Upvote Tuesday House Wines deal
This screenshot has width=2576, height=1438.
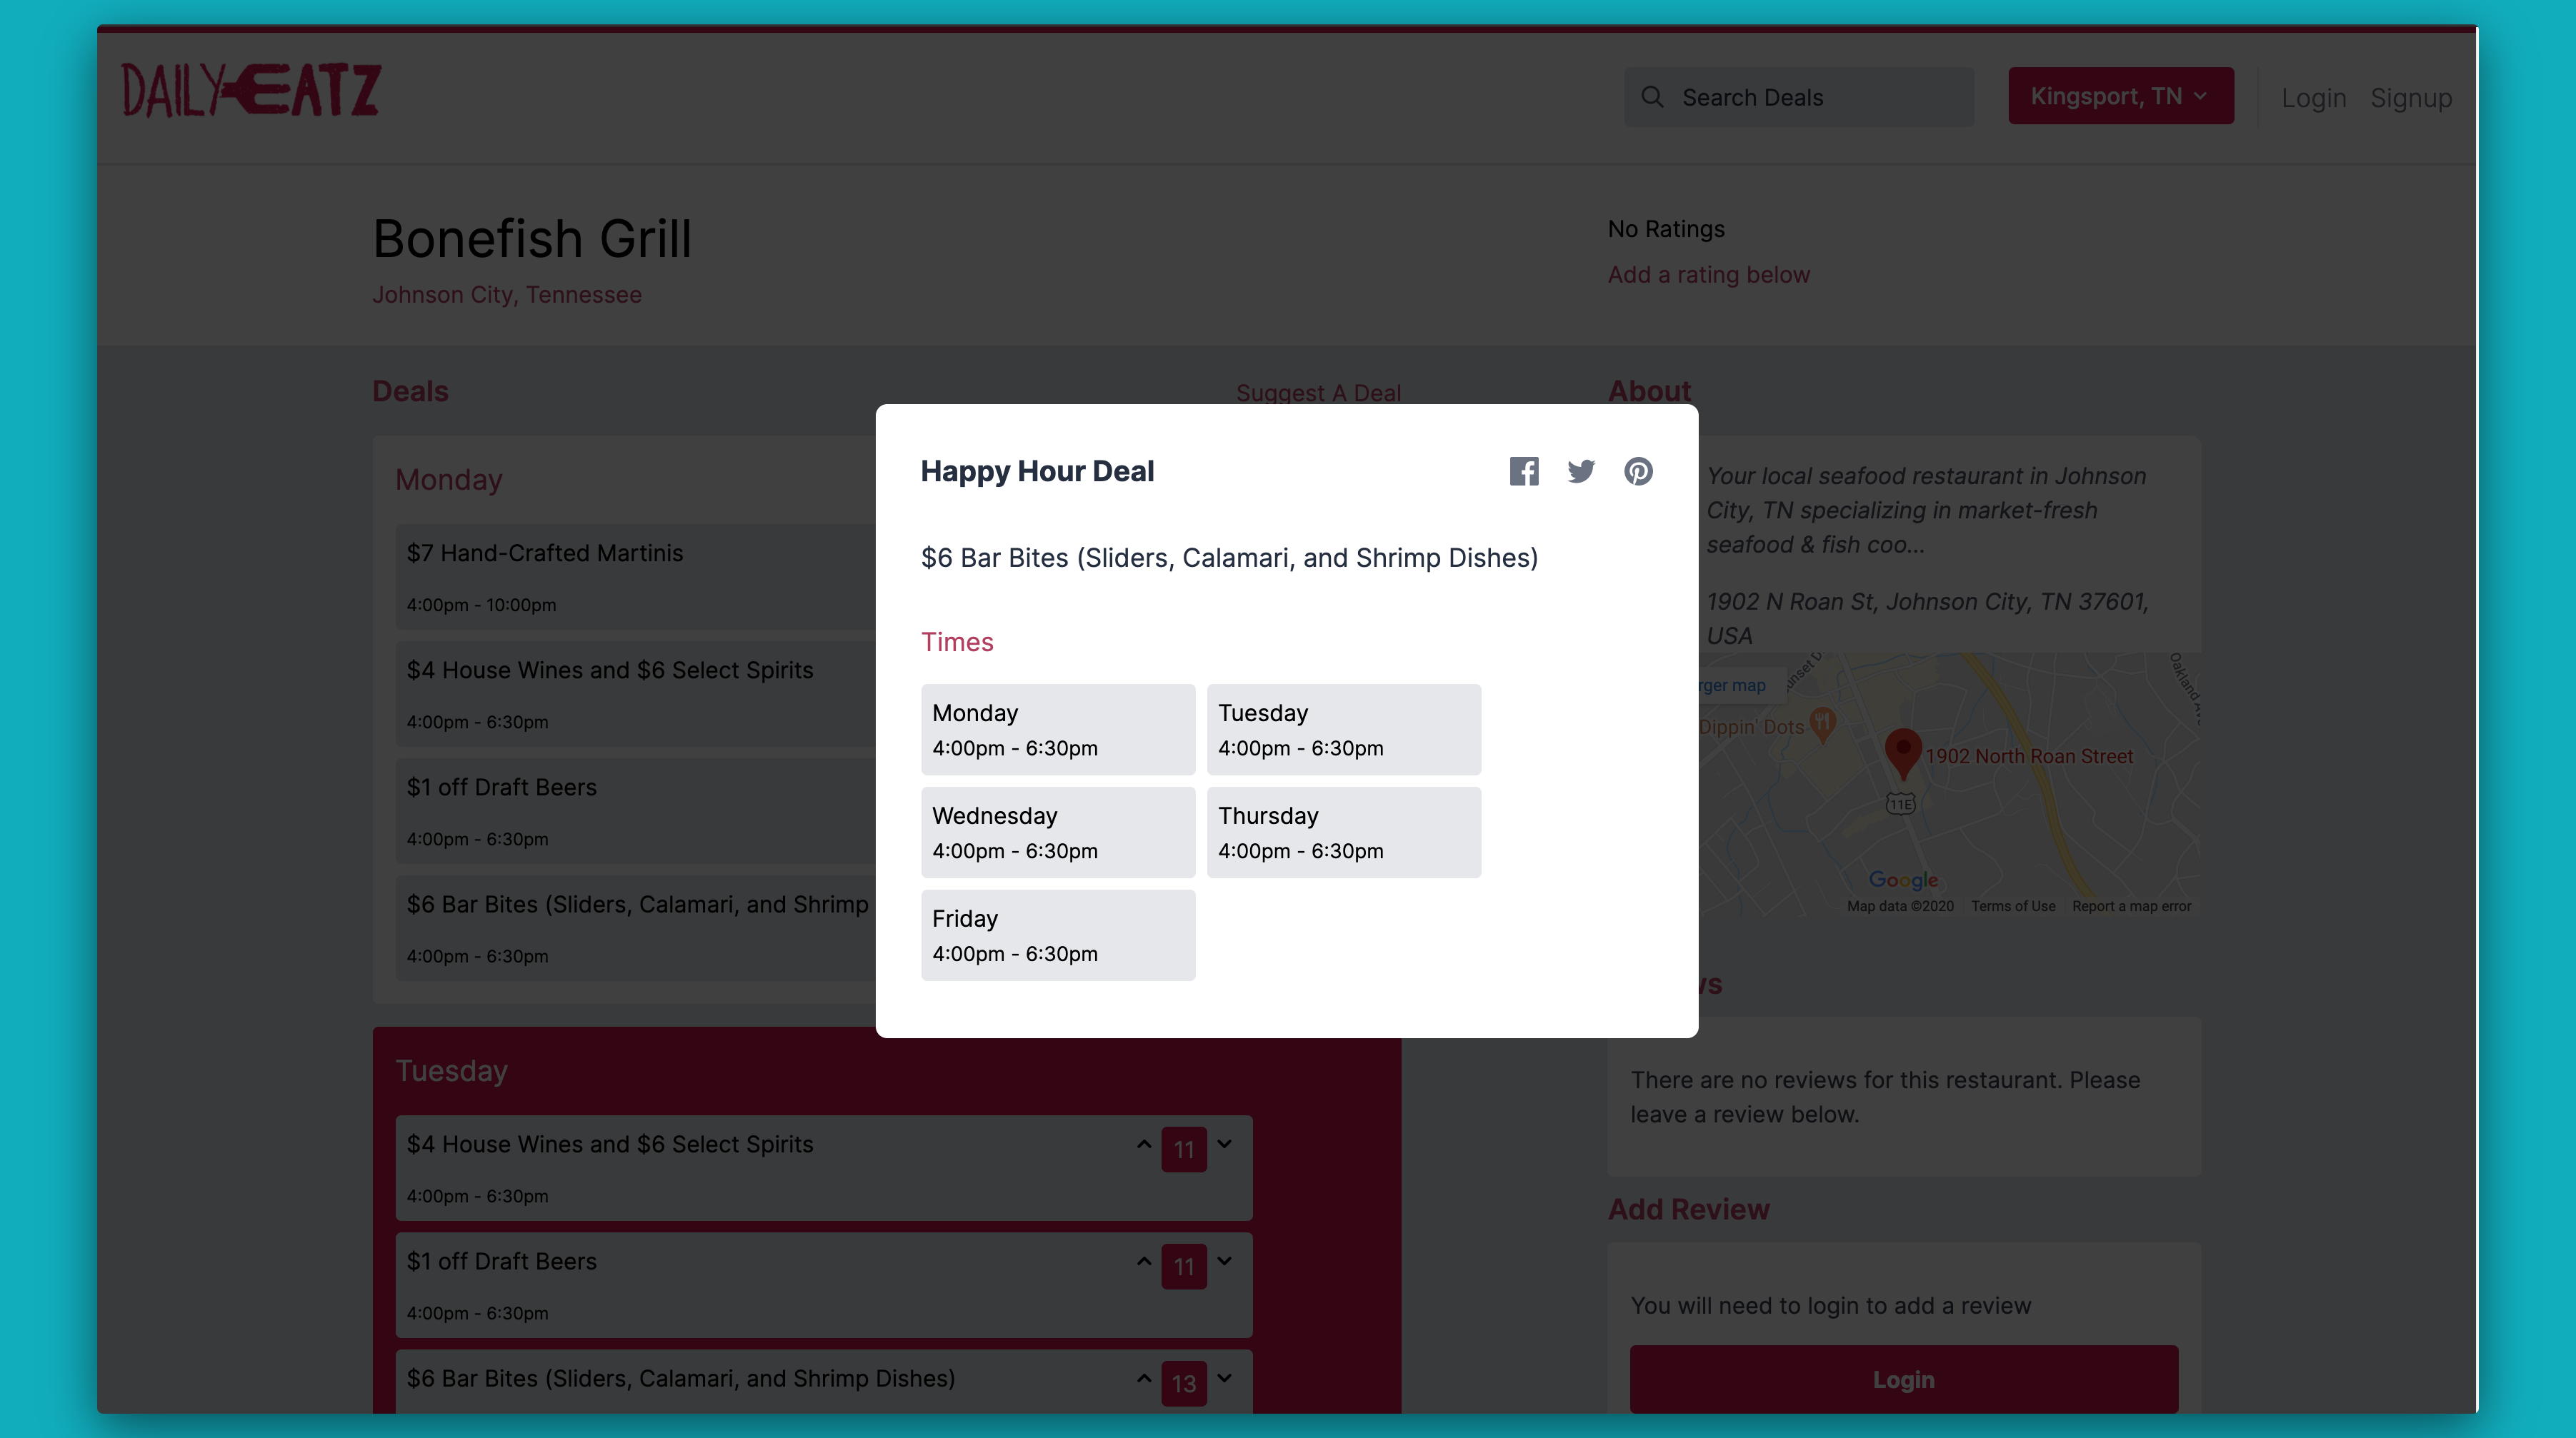click(x=1144, y=1145)
